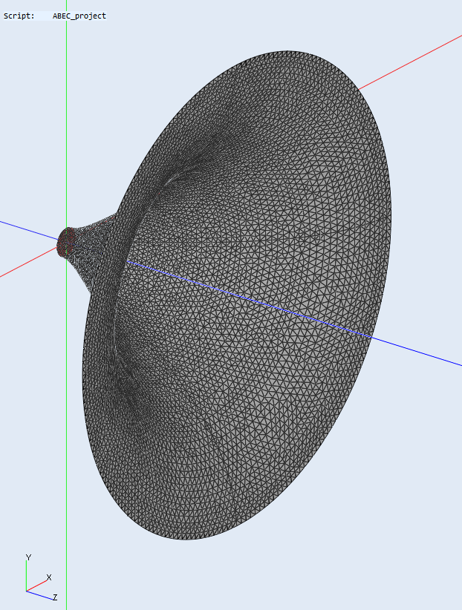Click the XYZ axis orientation gizmo

(42, 577)
